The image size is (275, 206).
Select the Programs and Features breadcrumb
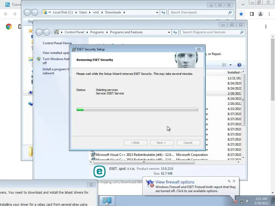[126, 32]
